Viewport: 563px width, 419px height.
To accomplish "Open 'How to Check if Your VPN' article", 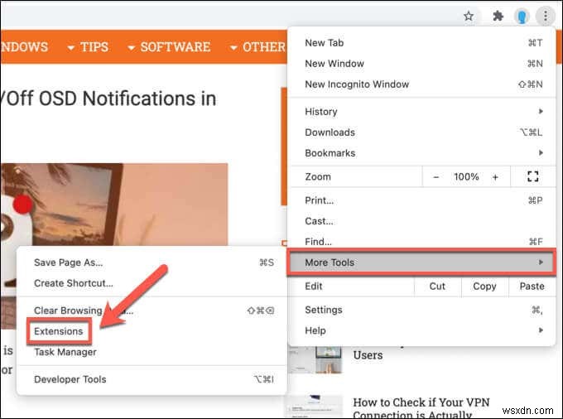I will 421,408.
